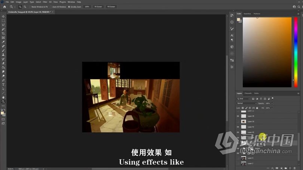
Task: Enable Zoom All Windows checkbox
Action: (x=51, y=7)
